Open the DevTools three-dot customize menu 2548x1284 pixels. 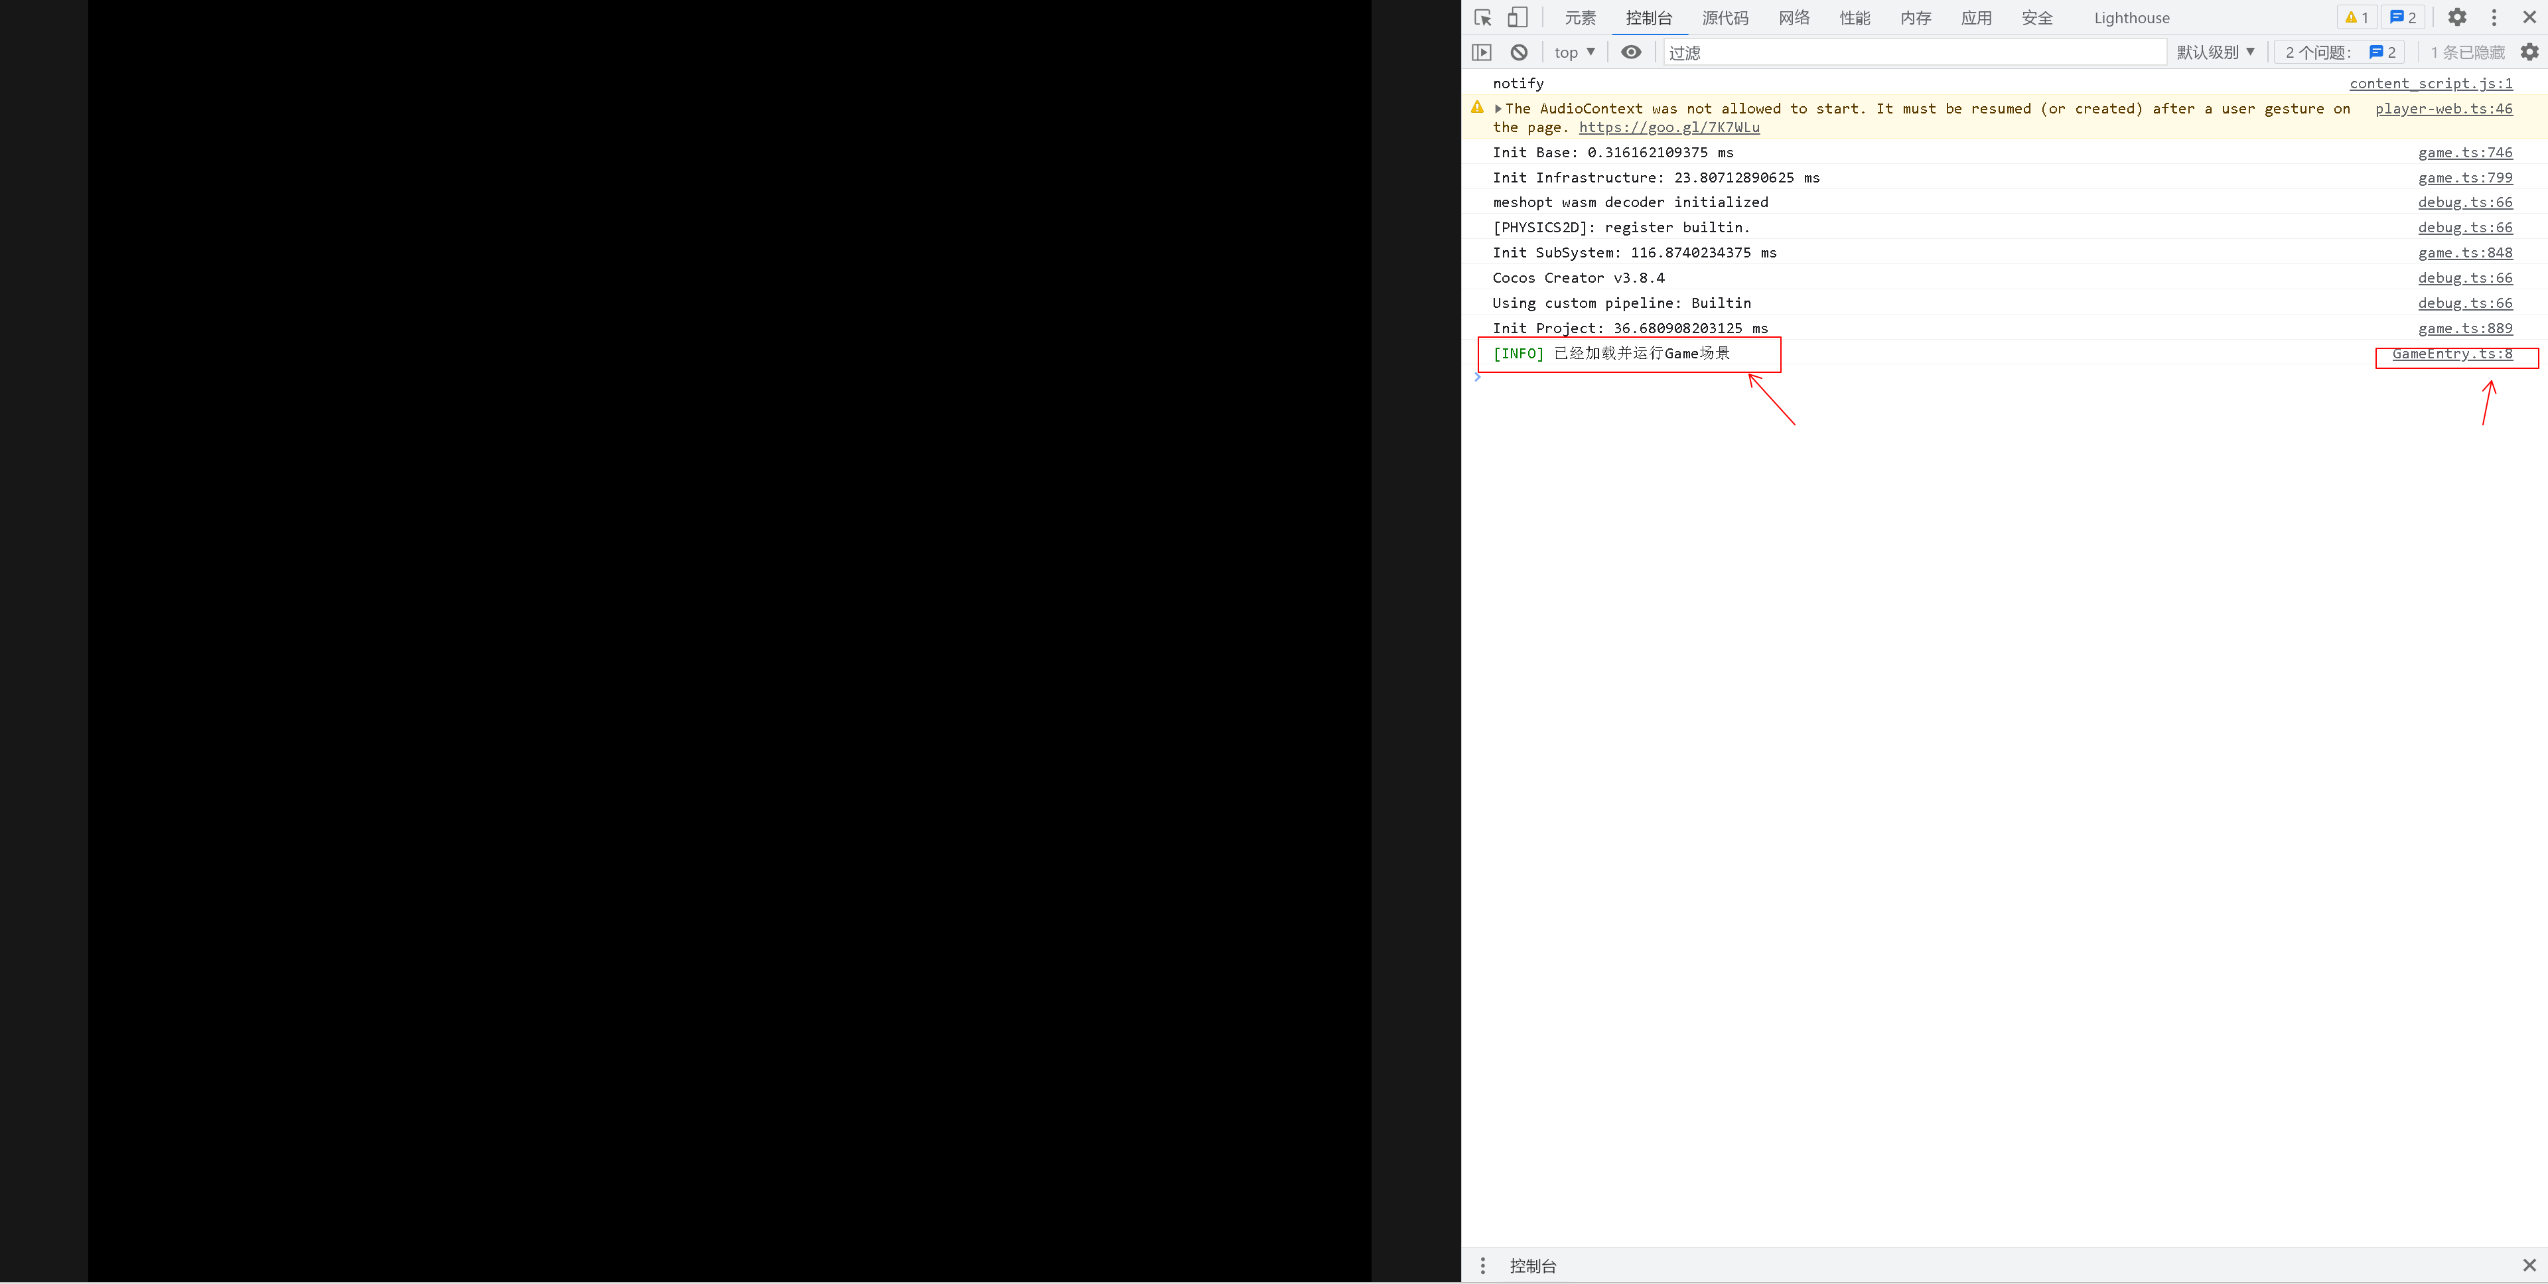(x=2494, y=18)
